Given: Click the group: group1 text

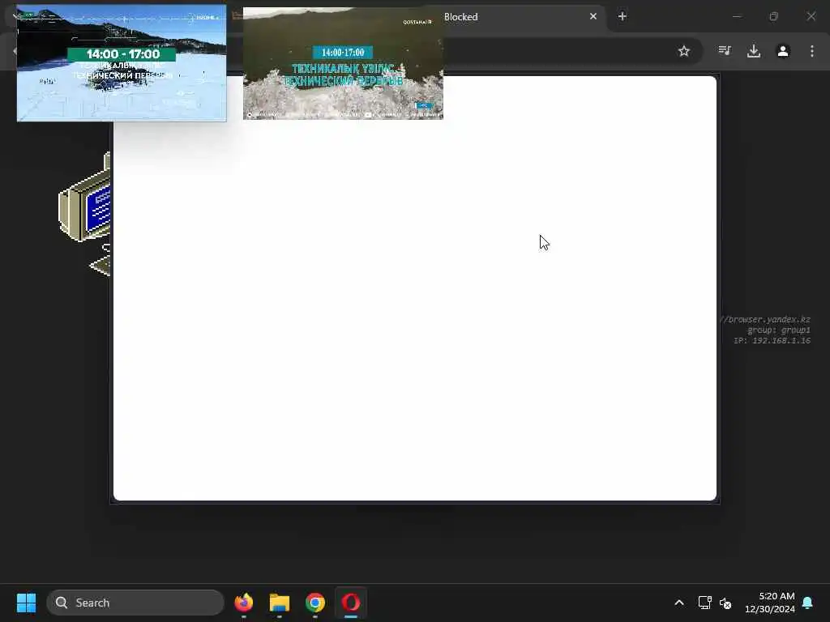Looking at the screenshot, I should [x=779, y=330].
